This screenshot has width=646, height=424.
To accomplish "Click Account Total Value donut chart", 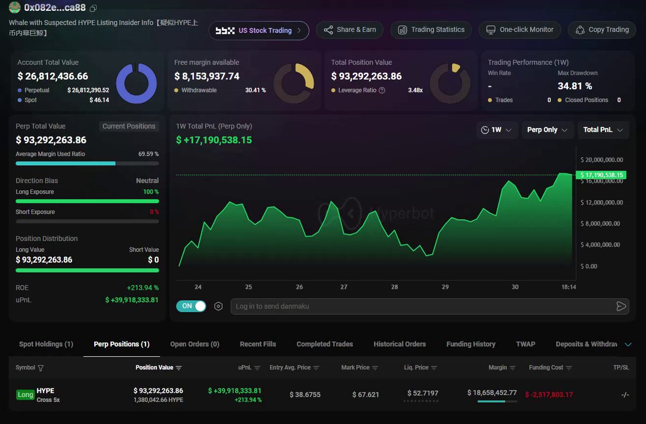I will pyautogui.click(x=136, y=83).
